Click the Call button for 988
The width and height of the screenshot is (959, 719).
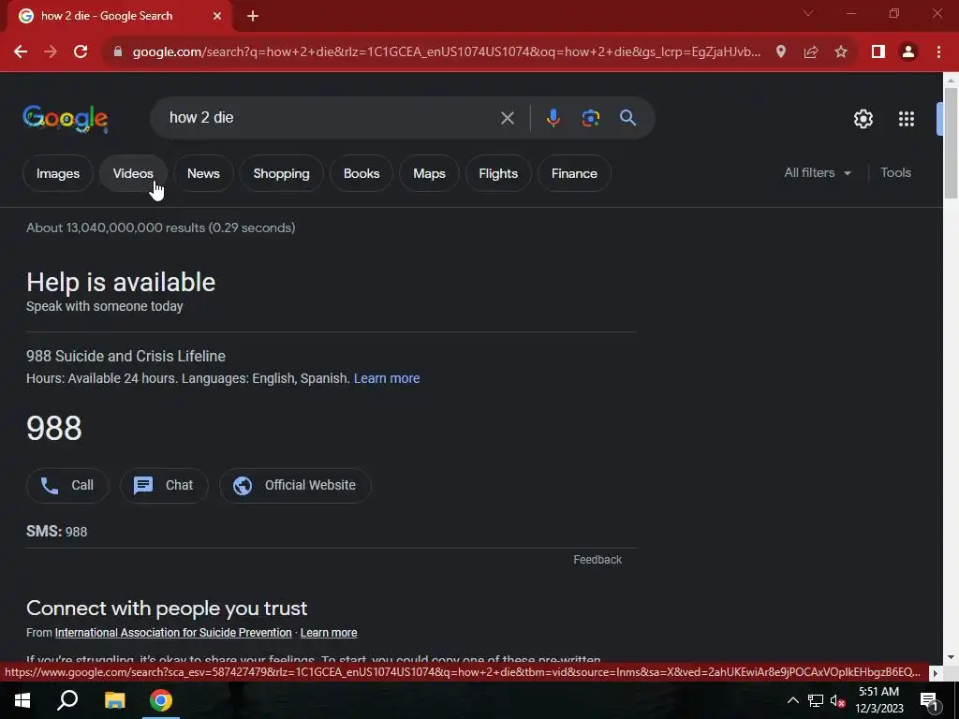tap(67, 486)
